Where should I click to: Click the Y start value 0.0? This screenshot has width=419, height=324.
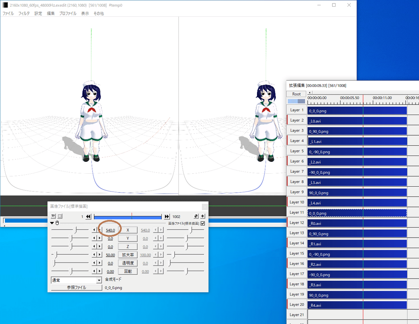click(x=110, y=238)
